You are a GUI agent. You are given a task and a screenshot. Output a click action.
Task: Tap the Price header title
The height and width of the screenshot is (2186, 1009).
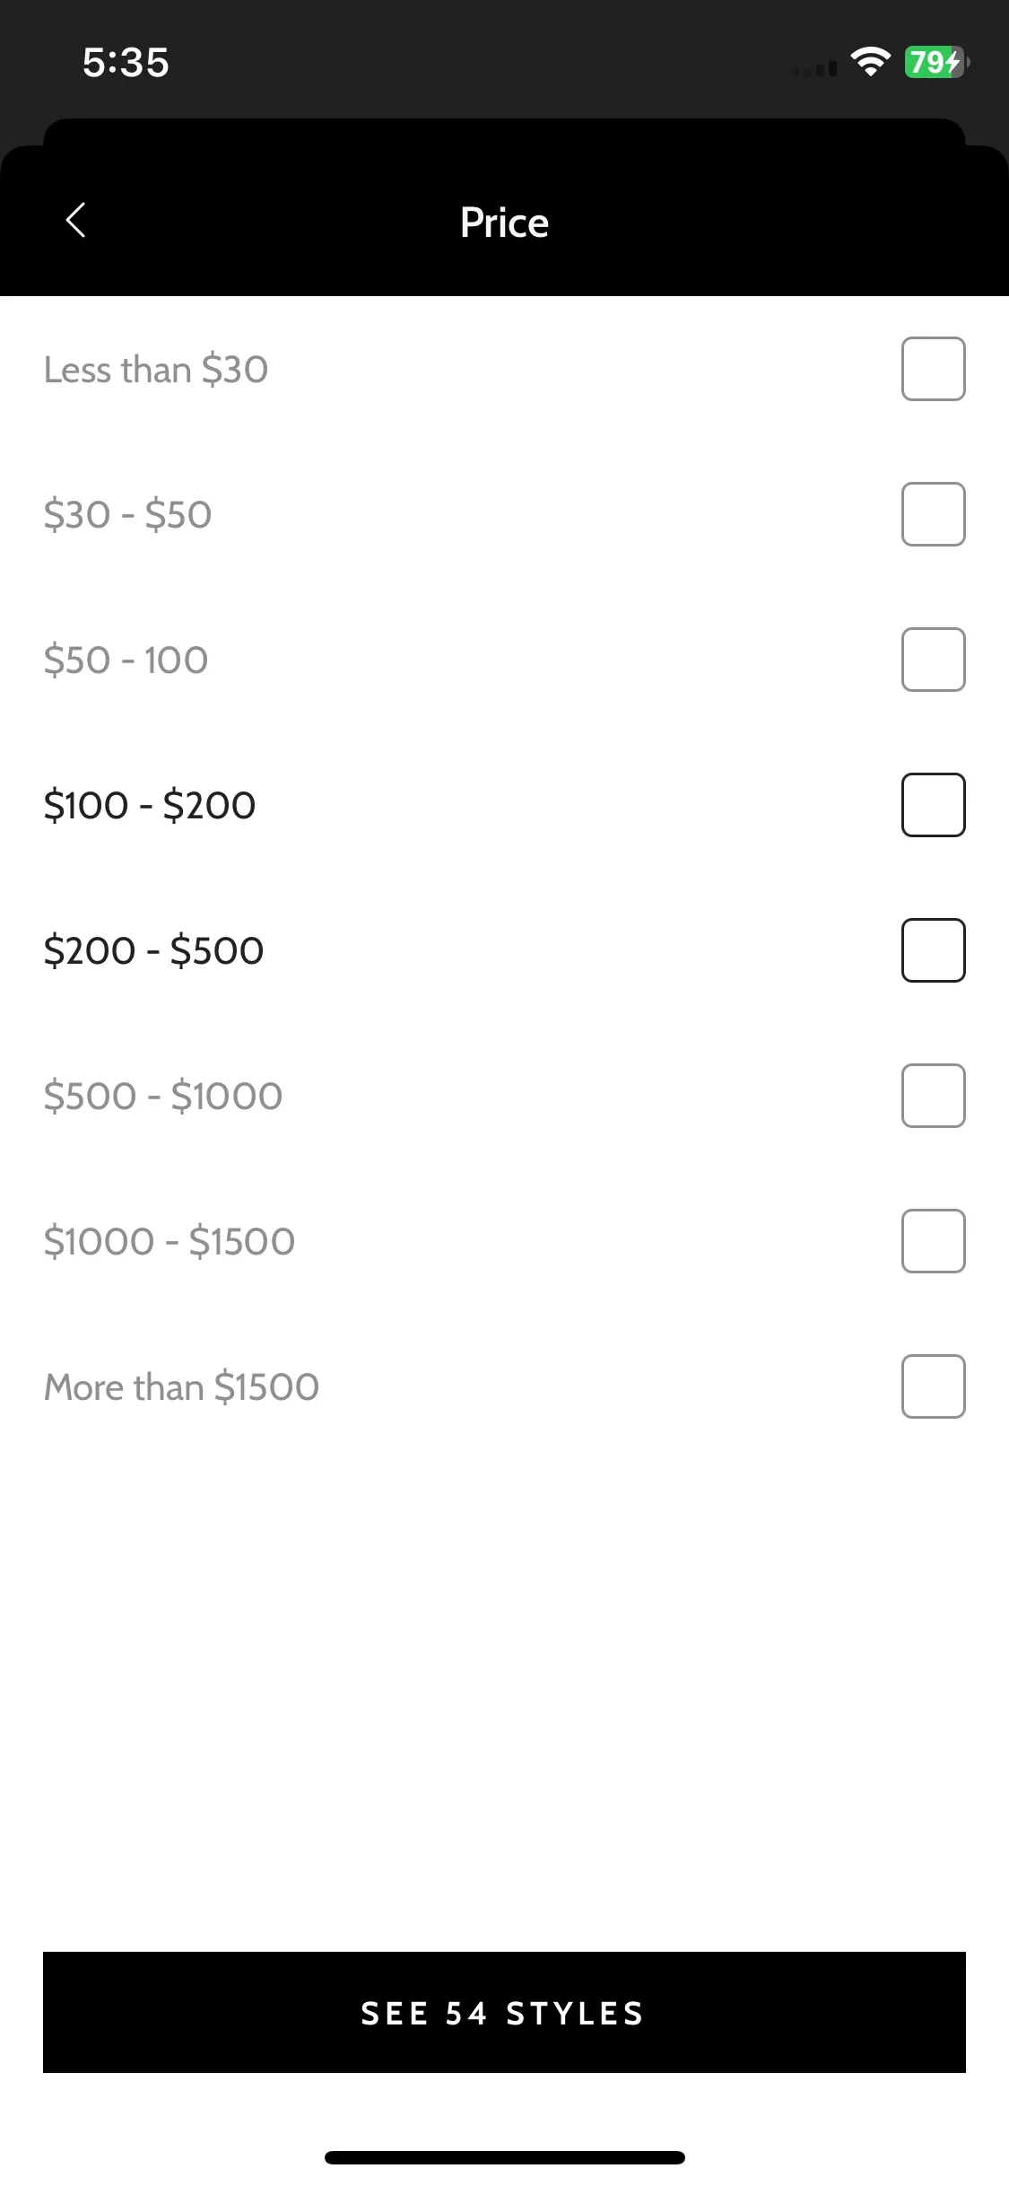click(x=504, y=223)
